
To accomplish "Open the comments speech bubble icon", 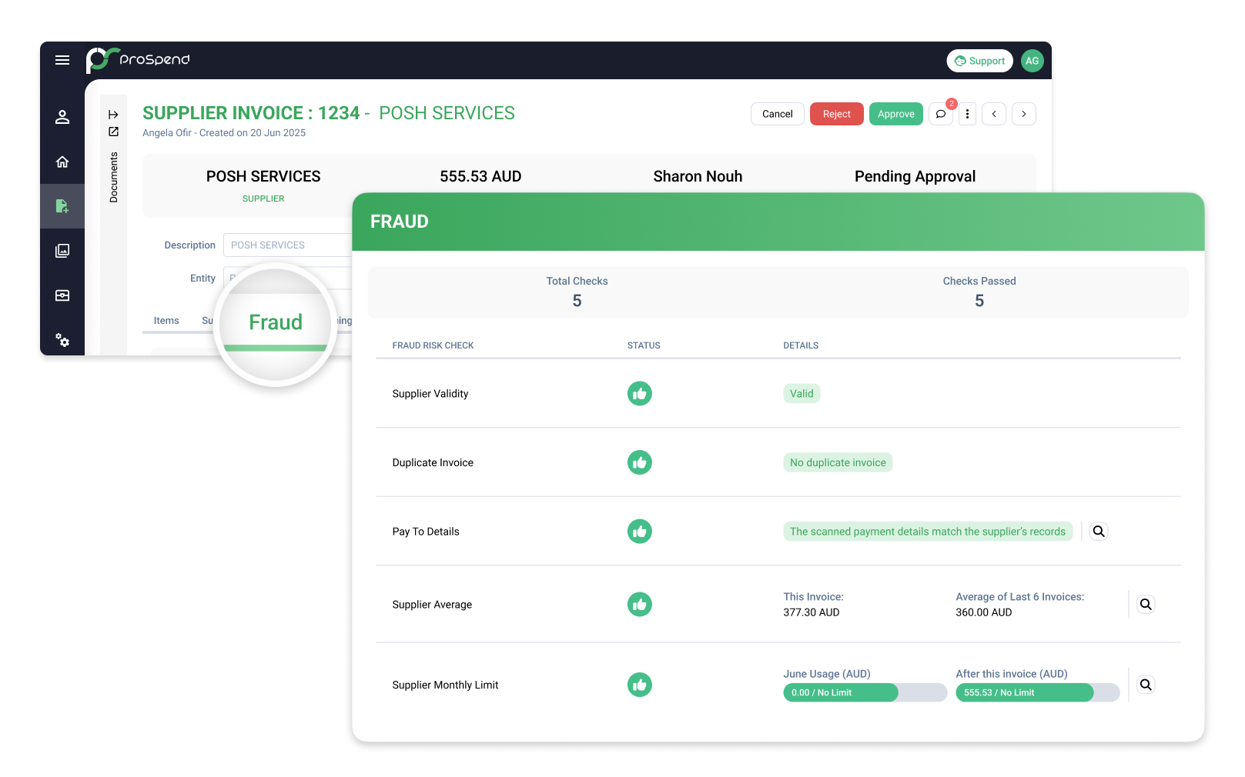I will (x=940, y=114).
